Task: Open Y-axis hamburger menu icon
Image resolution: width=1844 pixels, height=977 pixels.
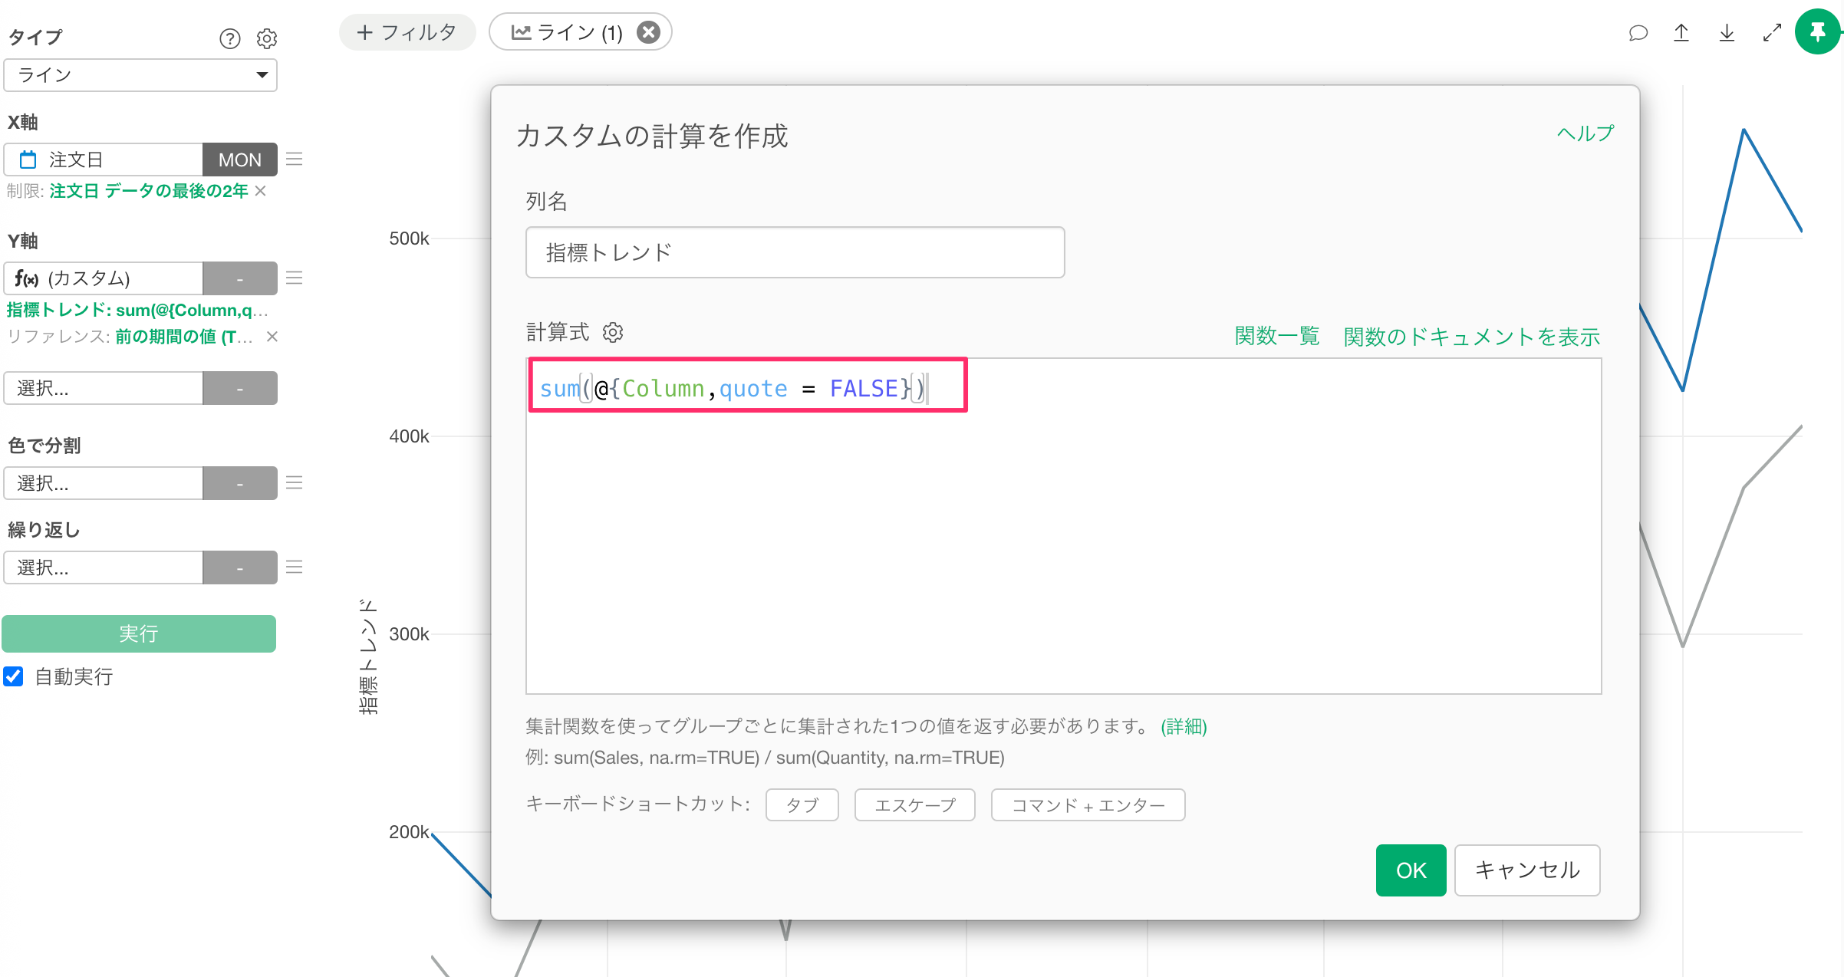Action: [295, 278]
